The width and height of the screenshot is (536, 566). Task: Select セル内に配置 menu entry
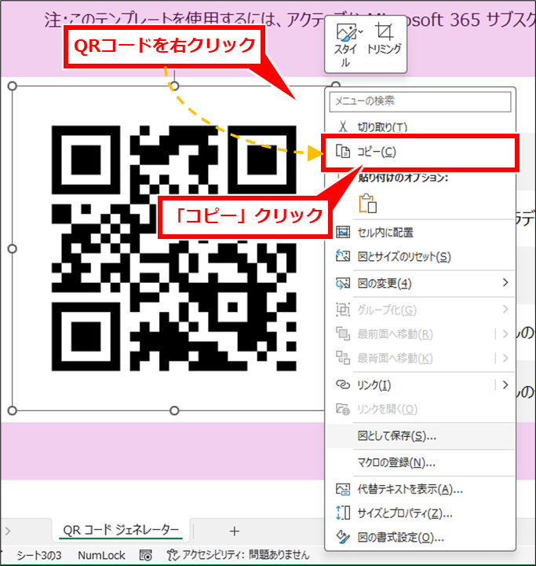[420, 233]
